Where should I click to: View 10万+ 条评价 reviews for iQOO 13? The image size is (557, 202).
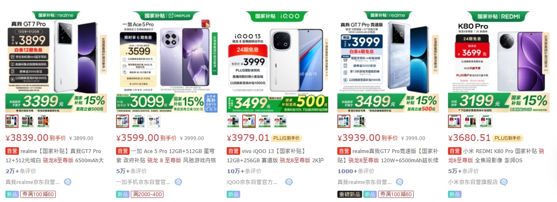point(244,171)
